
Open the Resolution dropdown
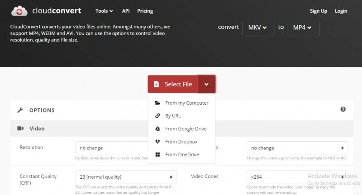coord(112,148)
